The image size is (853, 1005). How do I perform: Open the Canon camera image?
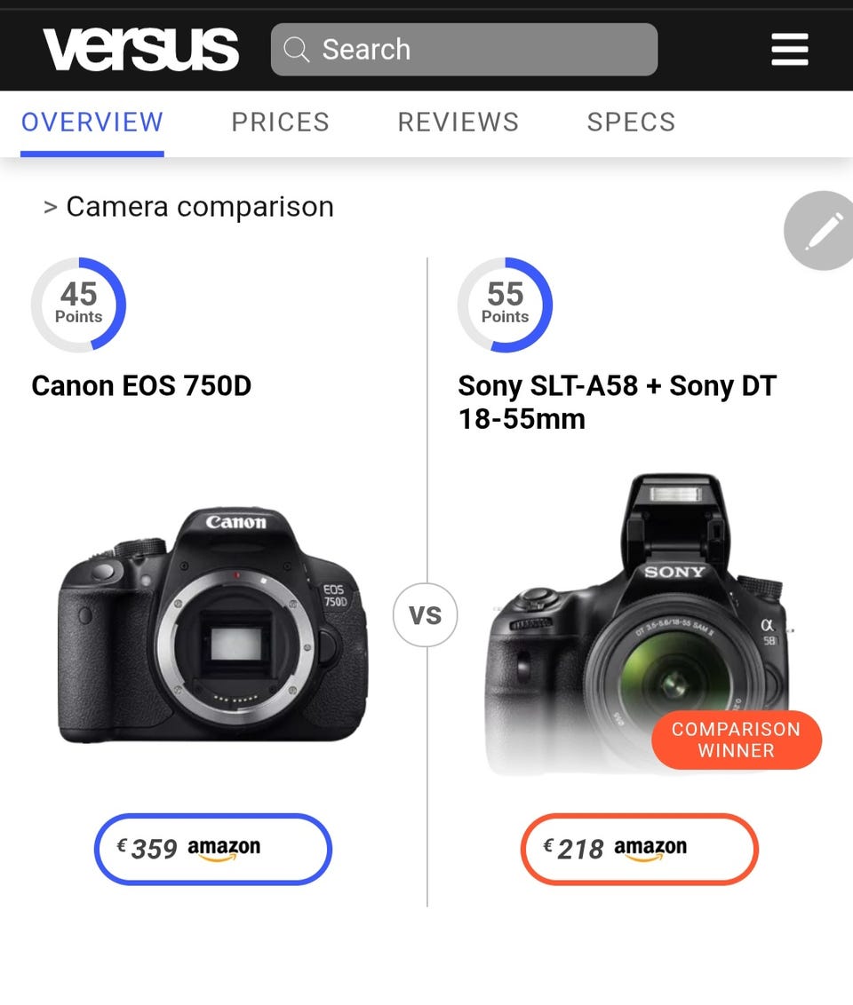pyautogui.click(x=213, y=626)
